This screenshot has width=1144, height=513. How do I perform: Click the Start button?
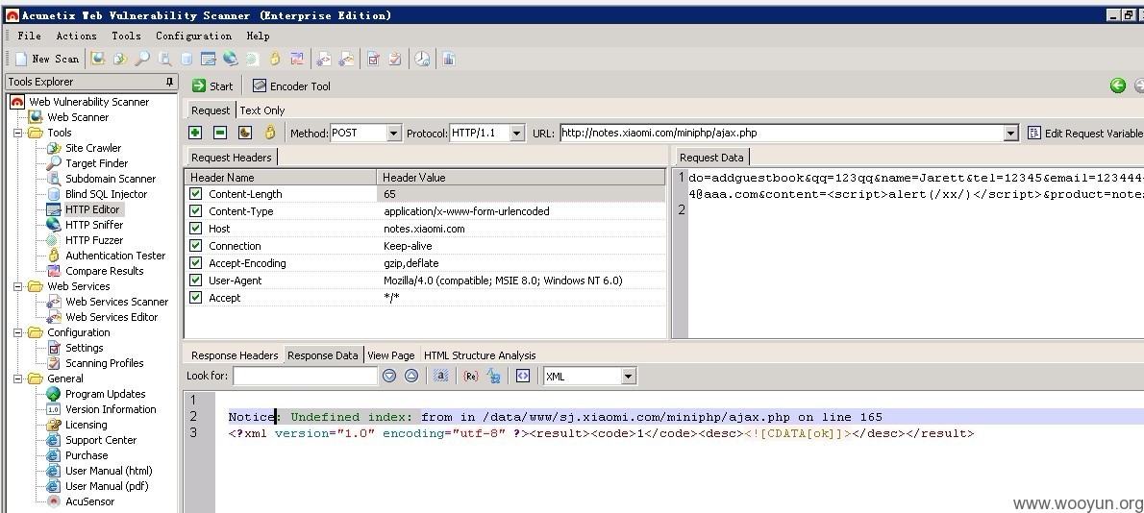[212, 86]
